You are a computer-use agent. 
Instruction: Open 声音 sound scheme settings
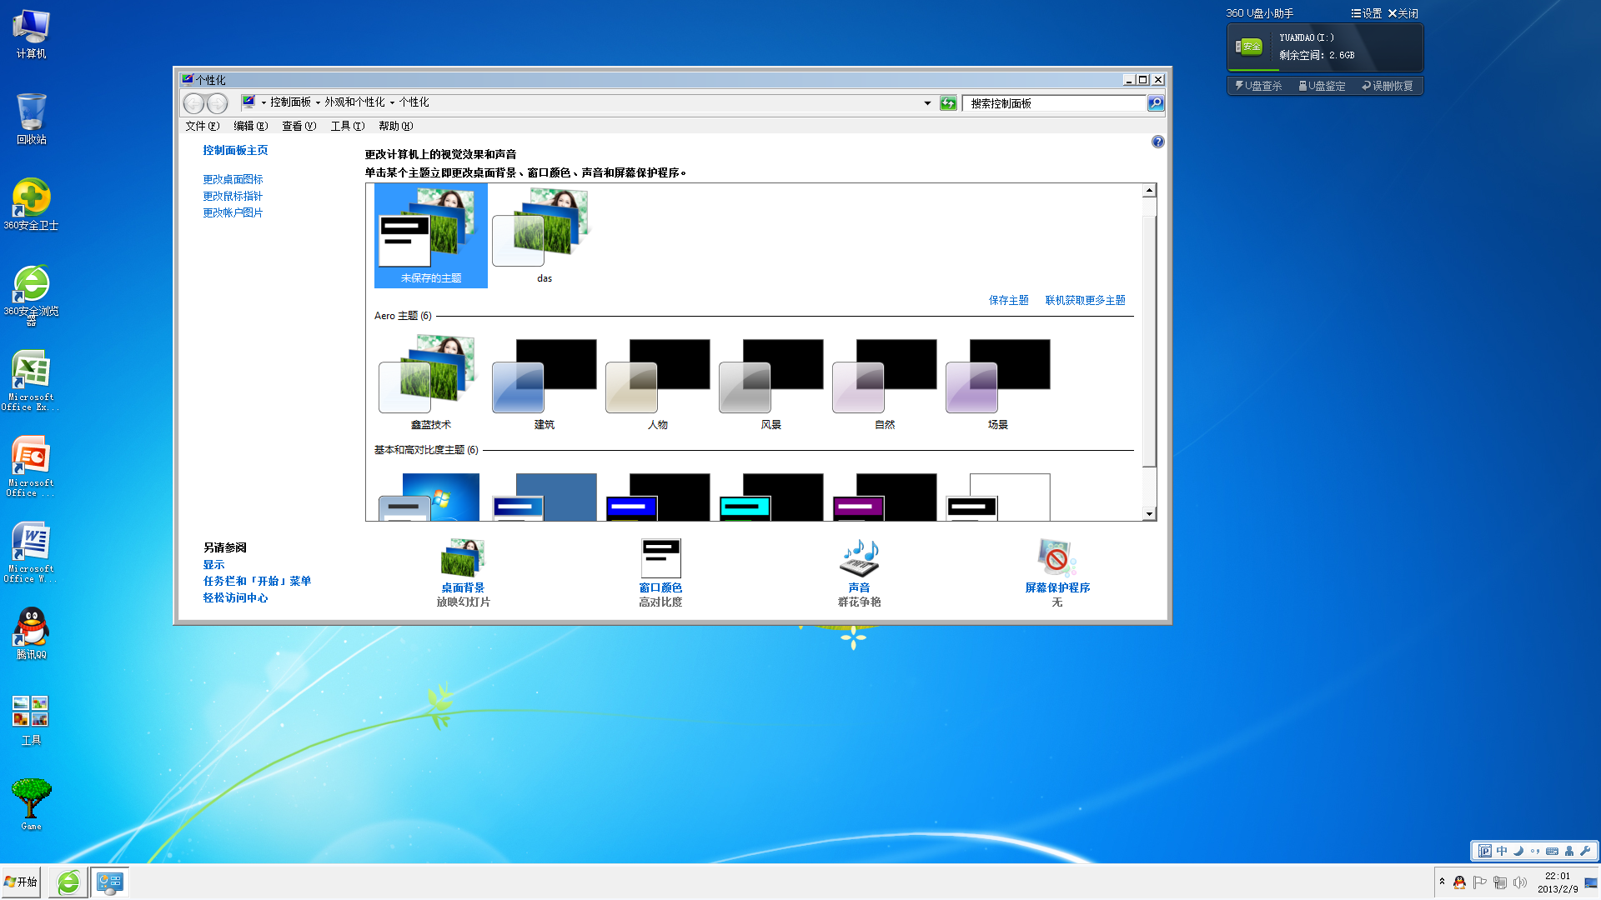click(859, 572)
